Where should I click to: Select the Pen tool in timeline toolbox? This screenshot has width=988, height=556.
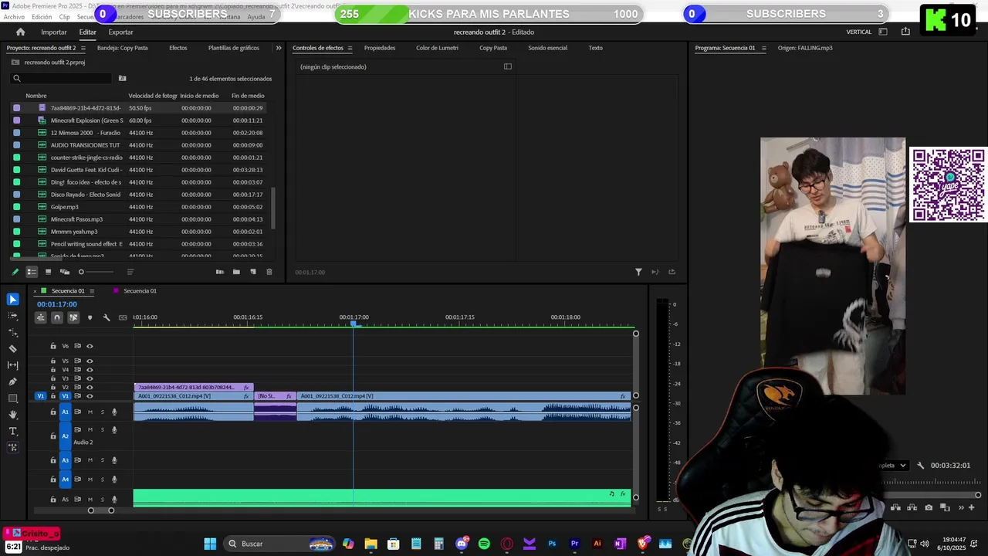point(13,381)
